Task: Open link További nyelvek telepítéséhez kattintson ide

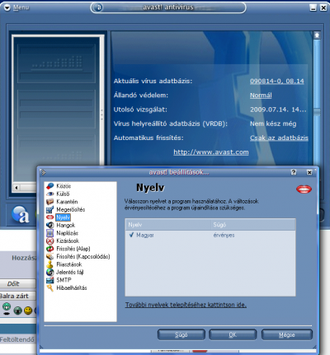Action: point(186,305)
